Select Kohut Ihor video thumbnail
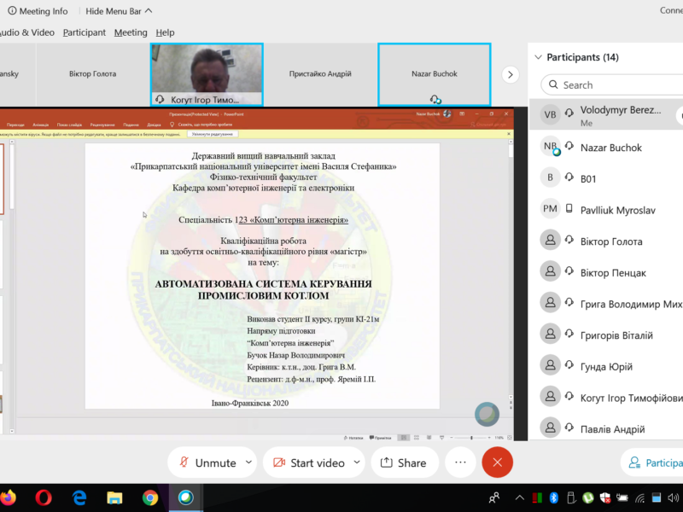683x512 pixels. pos(207,74)
